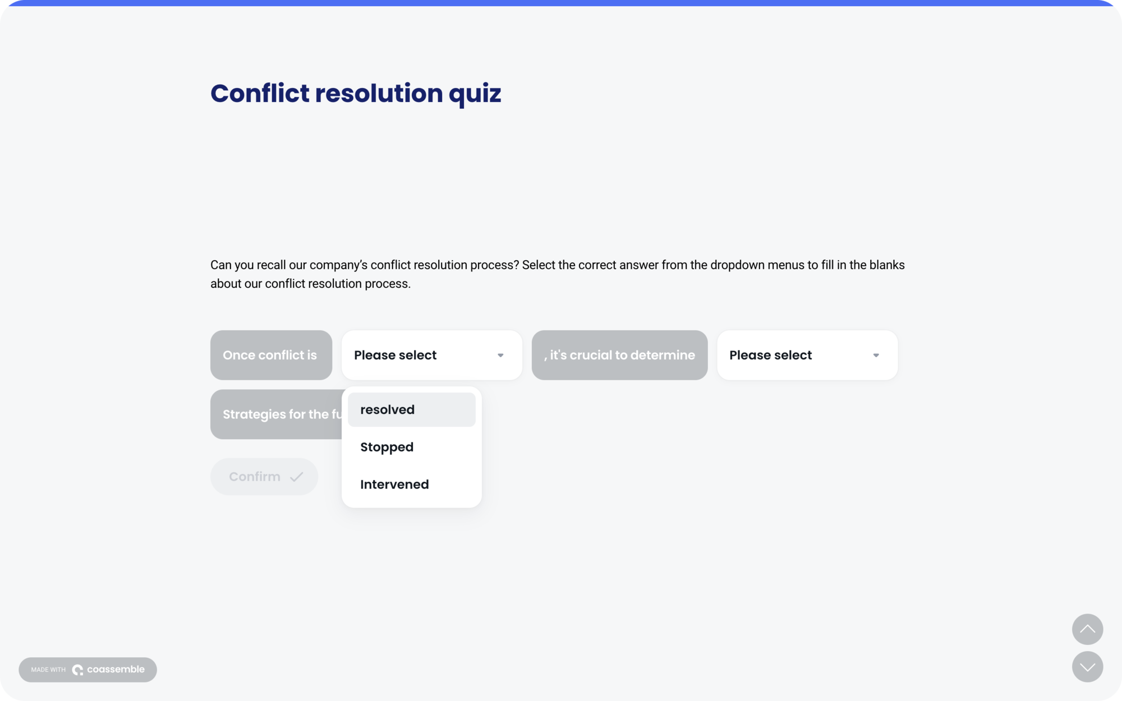Click the "it's crucial to determine" chip
The width and height of the screenshot is (1122, 701).
tap(619, 355)
